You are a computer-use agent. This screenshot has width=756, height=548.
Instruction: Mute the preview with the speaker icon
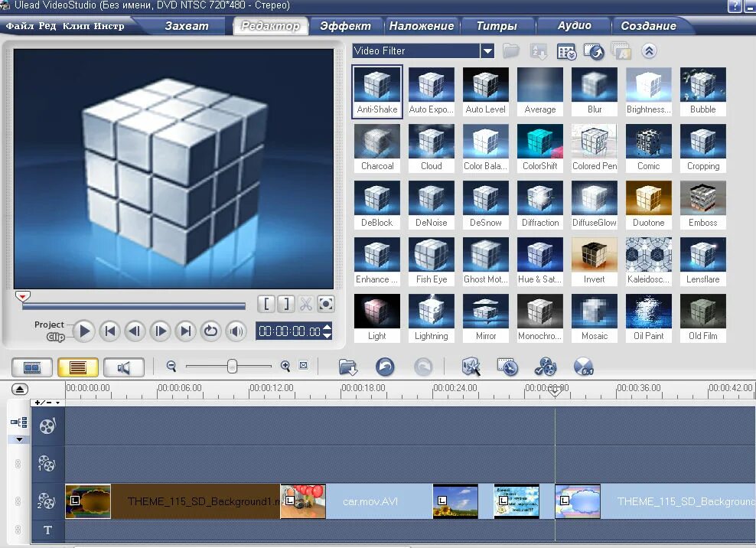pos(236,331)
